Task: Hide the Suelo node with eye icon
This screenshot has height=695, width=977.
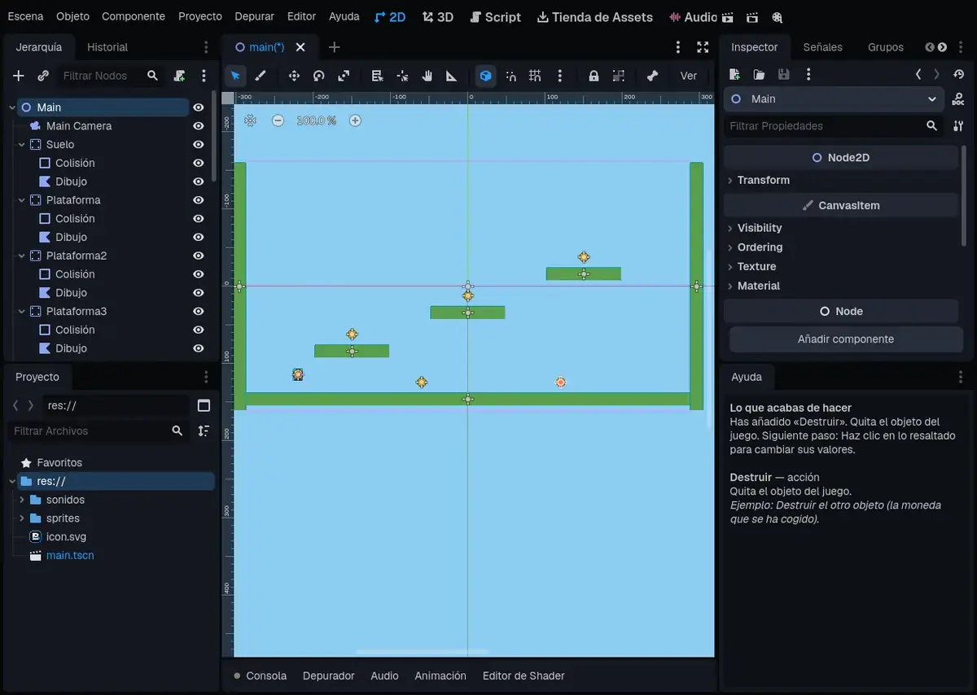Action: (x=198, y=144)
